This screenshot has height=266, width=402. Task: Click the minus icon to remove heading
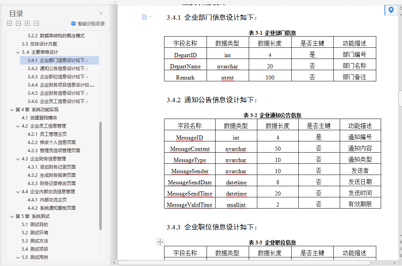click(37, 24)
